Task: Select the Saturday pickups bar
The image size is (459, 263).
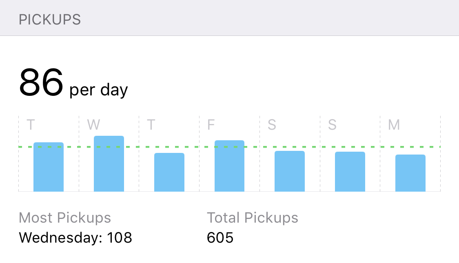Action: (x=290, y=171)
